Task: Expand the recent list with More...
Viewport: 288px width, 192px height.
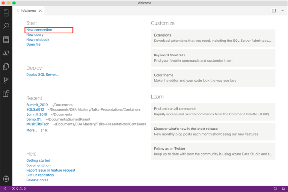Action: [x=32, y=130]
